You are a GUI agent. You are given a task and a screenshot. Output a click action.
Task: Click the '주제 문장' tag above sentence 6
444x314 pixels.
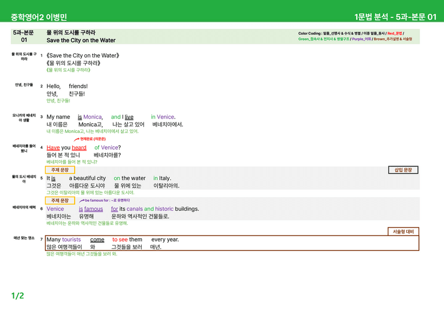60,201
